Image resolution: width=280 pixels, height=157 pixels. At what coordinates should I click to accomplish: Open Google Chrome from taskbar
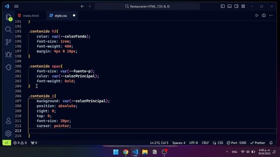[x=126, y=152]
